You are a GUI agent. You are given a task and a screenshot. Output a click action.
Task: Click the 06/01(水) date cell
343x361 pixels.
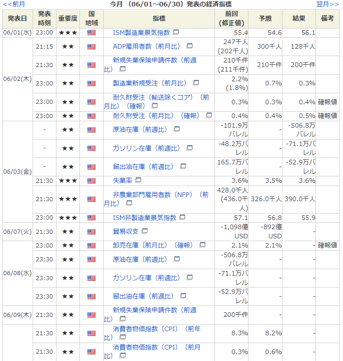[x=17, y=33]
